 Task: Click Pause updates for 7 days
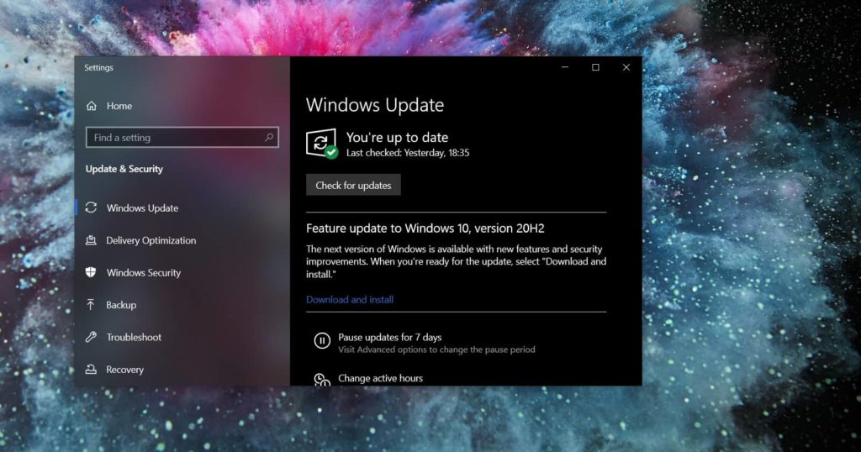click(390, 338)
